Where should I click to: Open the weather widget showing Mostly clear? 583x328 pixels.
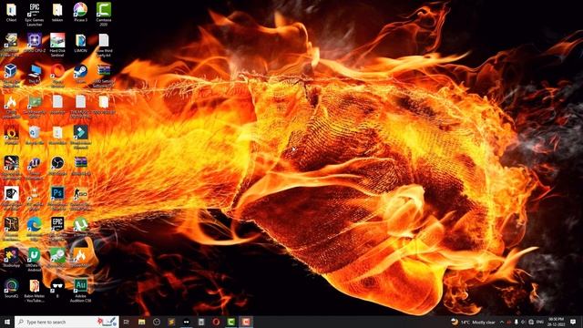click(x=474, y=322)
